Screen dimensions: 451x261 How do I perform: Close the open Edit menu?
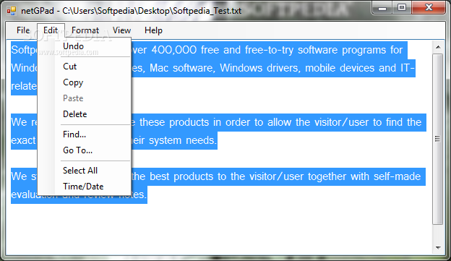(x=51, y=30)
